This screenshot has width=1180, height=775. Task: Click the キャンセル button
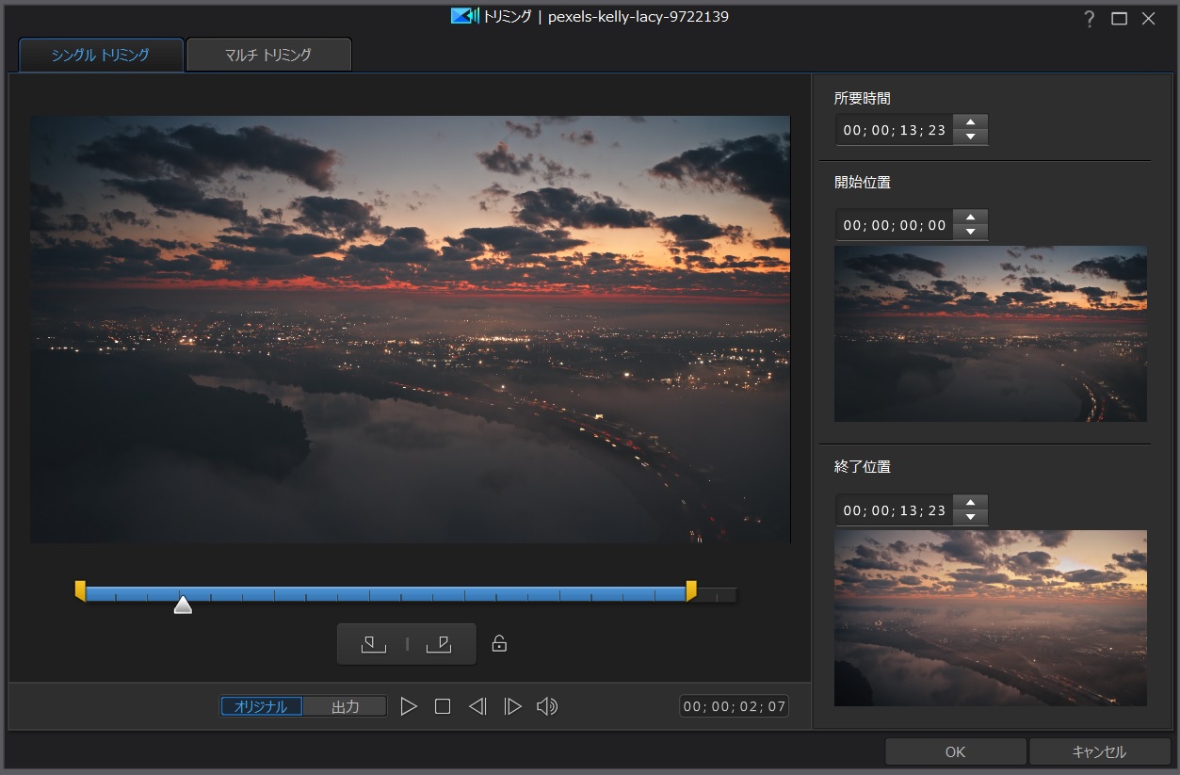1099,751
